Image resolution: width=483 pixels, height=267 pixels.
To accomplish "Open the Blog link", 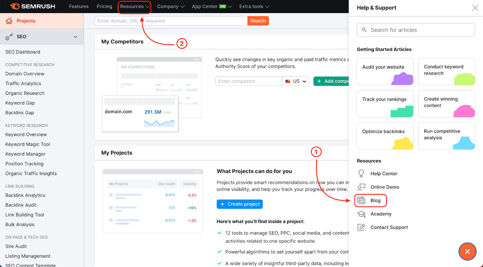I will pos(376,201).
